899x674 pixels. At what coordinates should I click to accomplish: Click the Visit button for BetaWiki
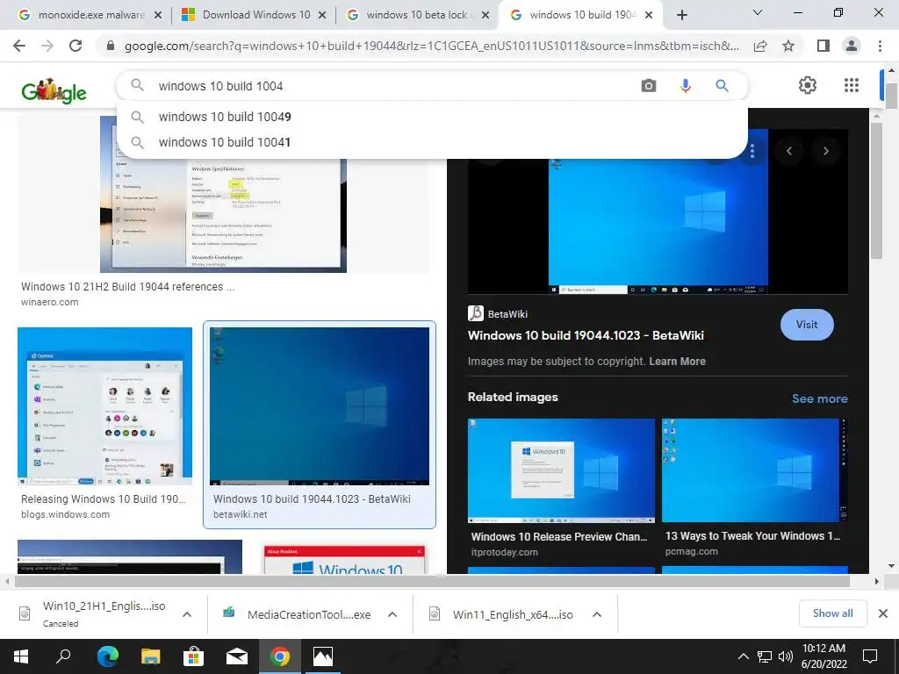click(x=807, y=325)
